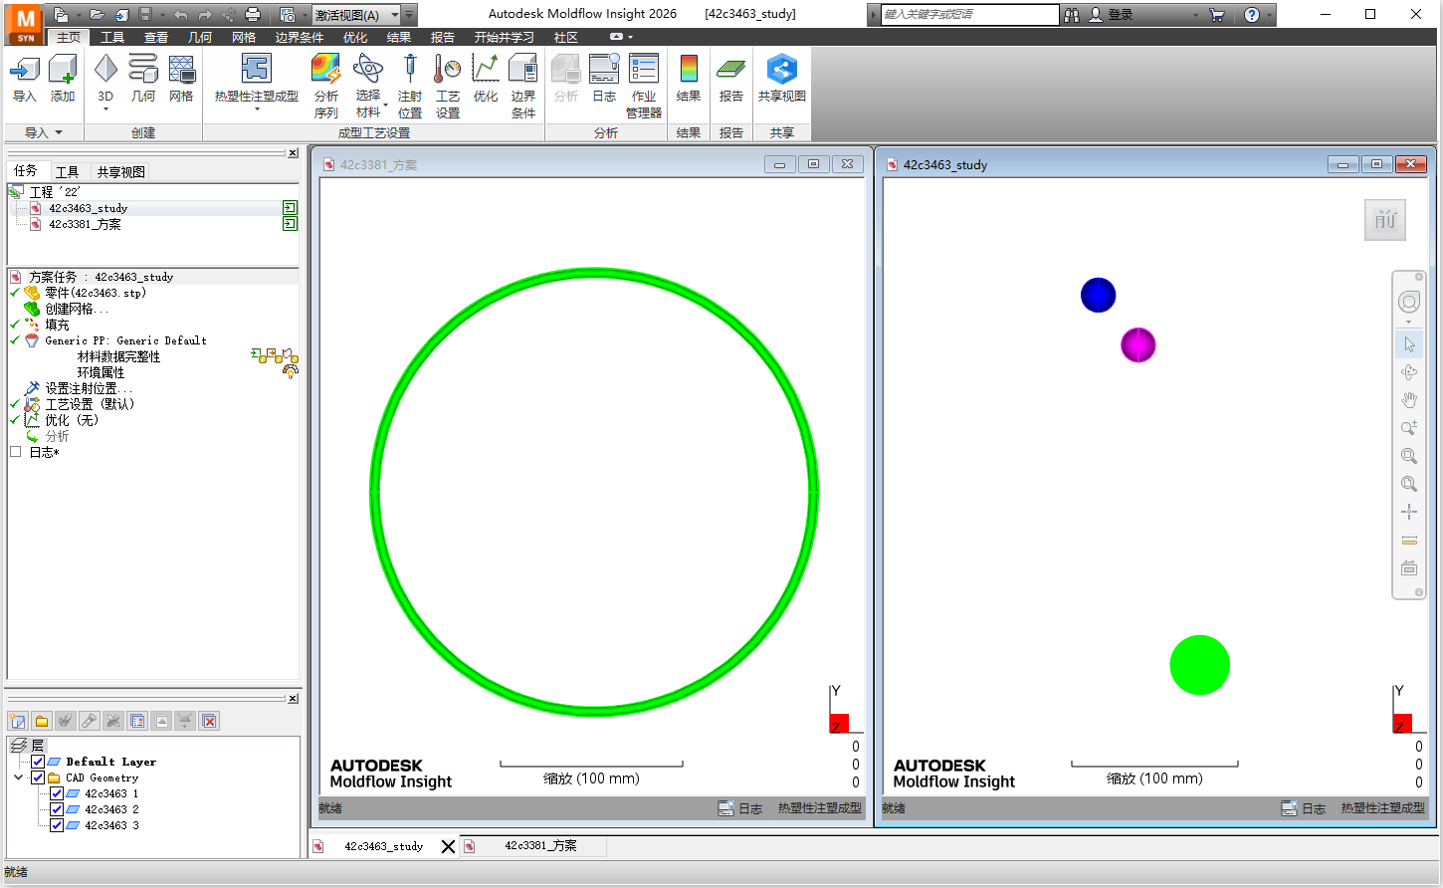
Task: Click the red X delete layer icon
Action: coord(209,721)
